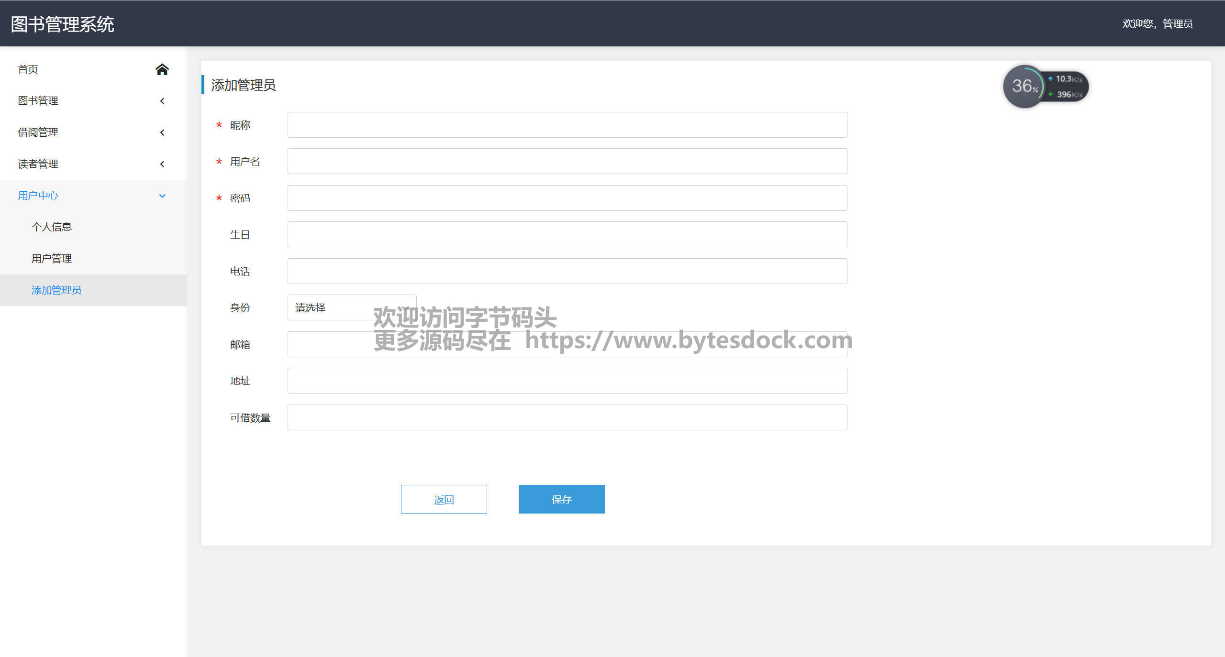Viewport: 1225px width, 657px height.
Task: Expand the 读者管理 menu chevron
Action: [162, 164]
